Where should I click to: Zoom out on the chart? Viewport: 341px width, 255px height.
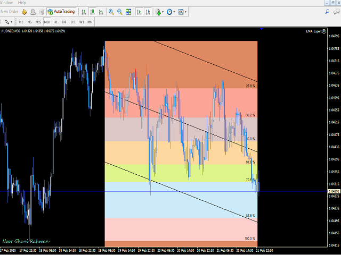[119, 11]
